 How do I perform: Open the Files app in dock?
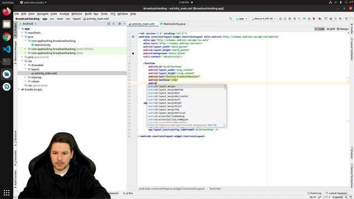7,24
